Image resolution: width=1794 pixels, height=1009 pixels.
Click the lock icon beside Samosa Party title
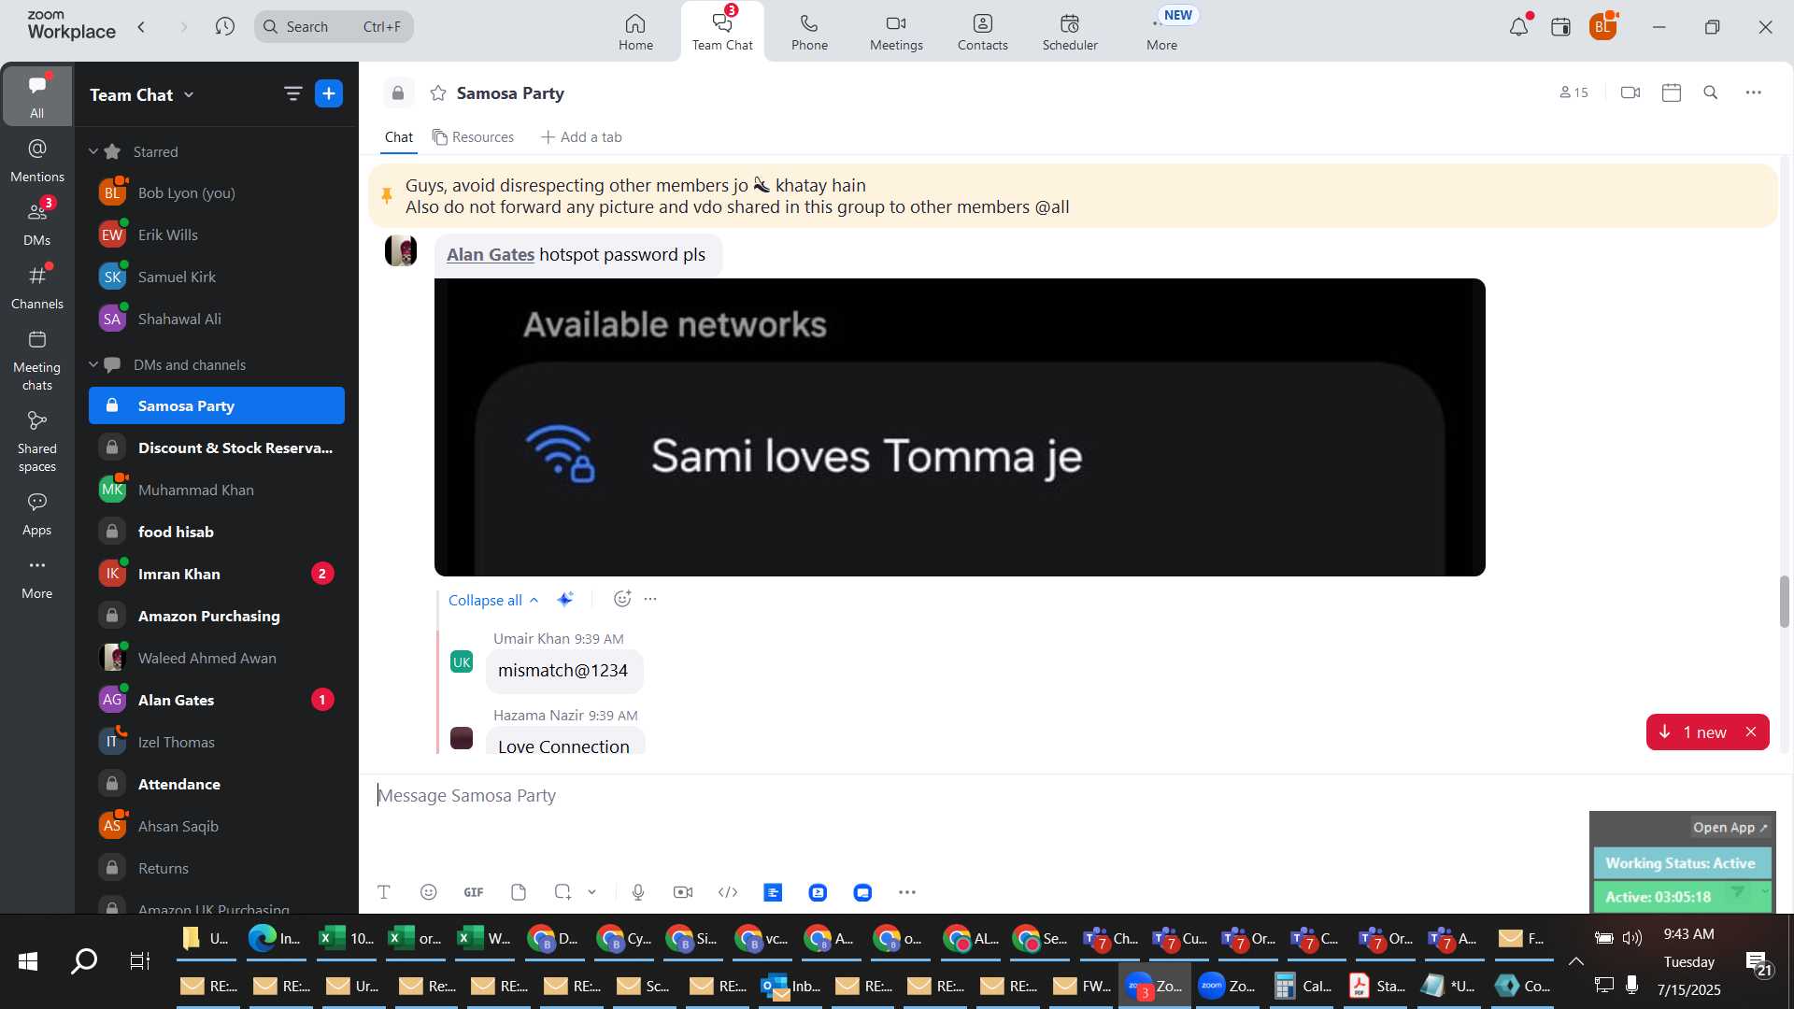398,92
